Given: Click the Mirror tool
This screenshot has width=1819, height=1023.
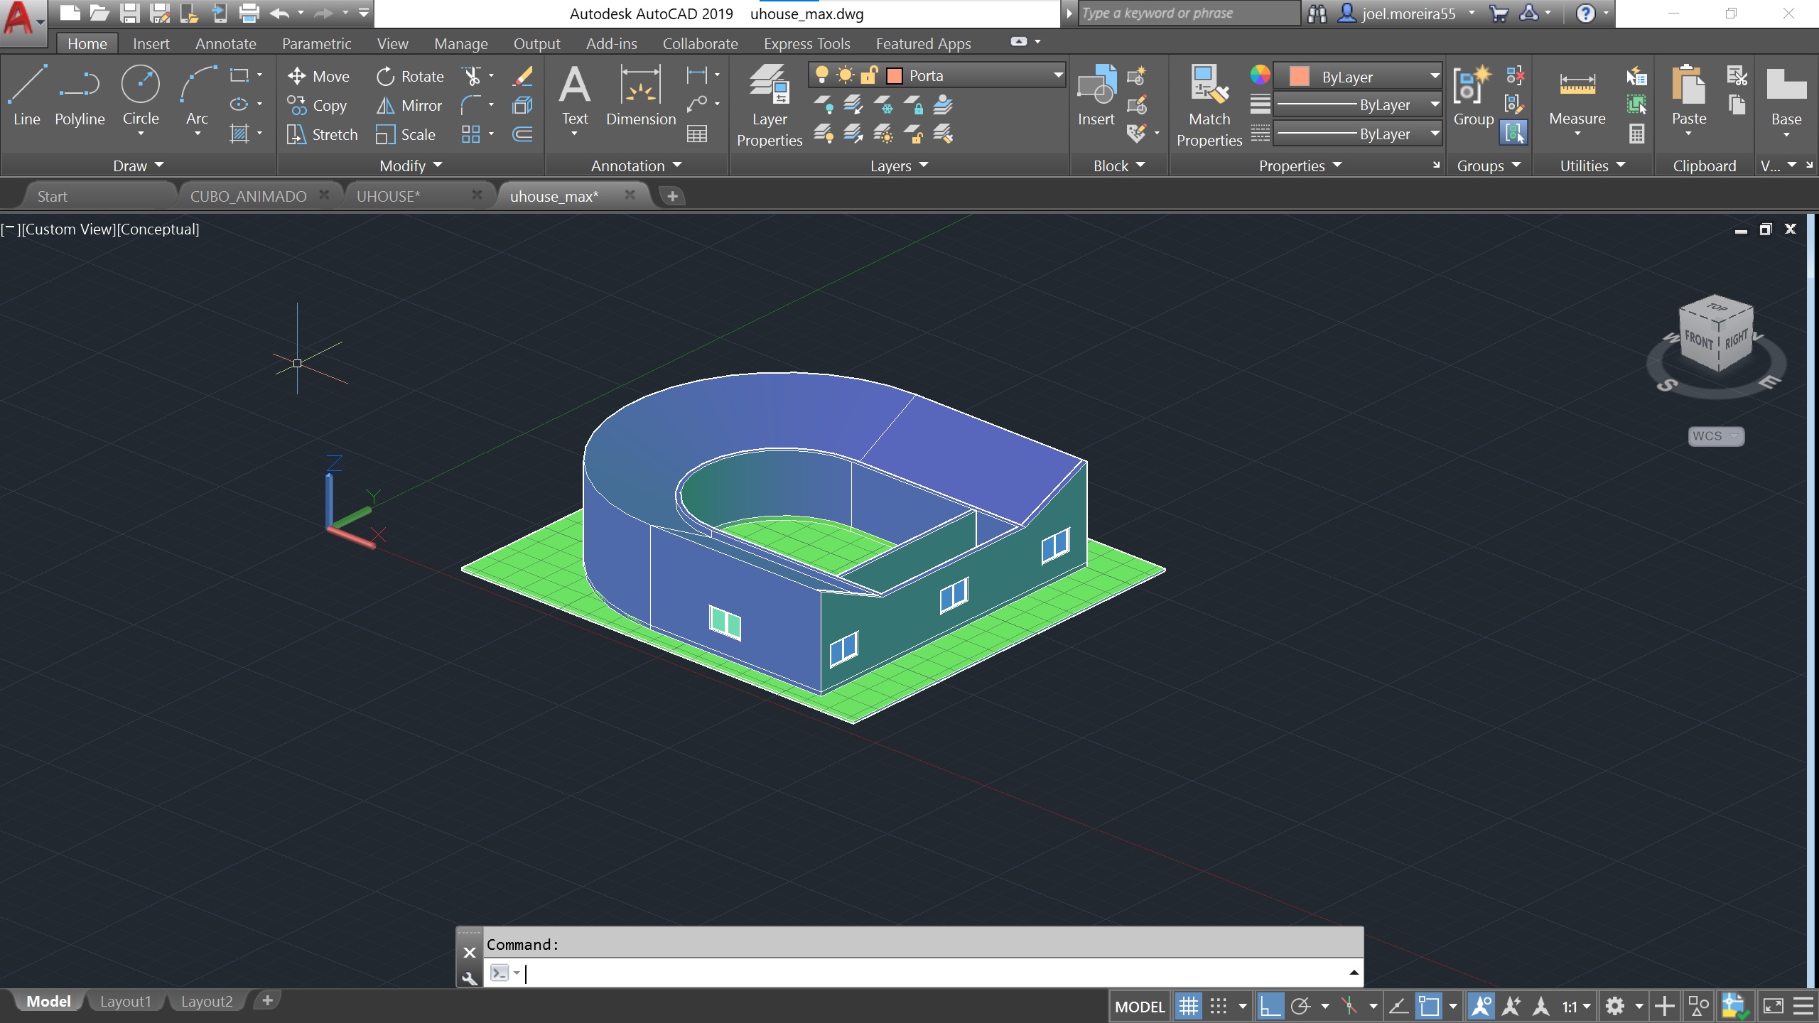Looking at the screenshot, I should [x=409, y=105].
